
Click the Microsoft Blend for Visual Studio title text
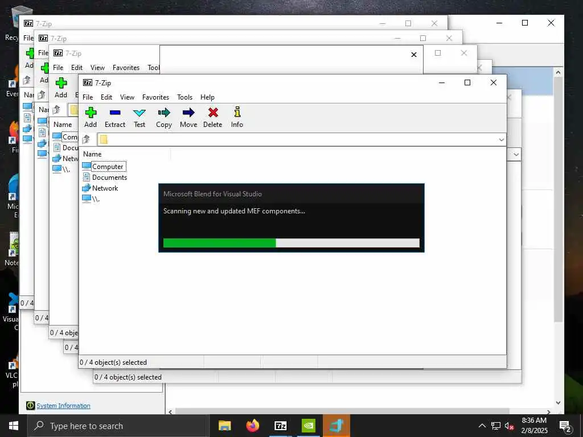(213, 194)
